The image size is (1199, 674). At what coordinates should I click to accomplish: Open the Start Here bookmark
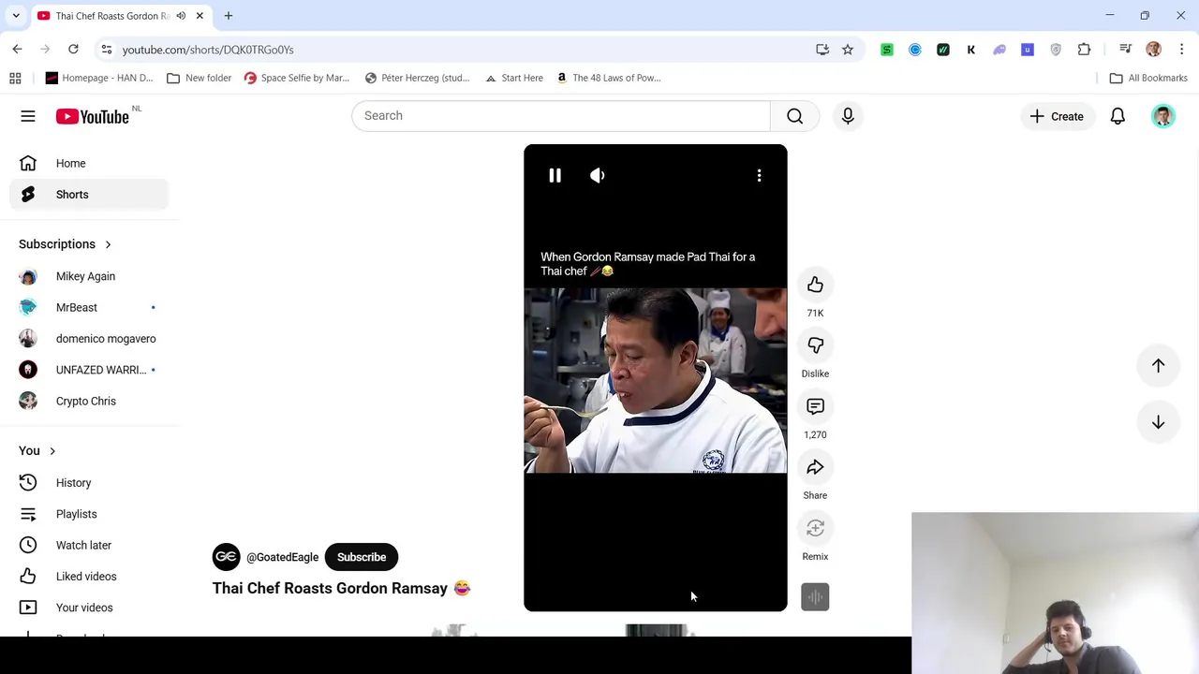(x=514, y=78)
